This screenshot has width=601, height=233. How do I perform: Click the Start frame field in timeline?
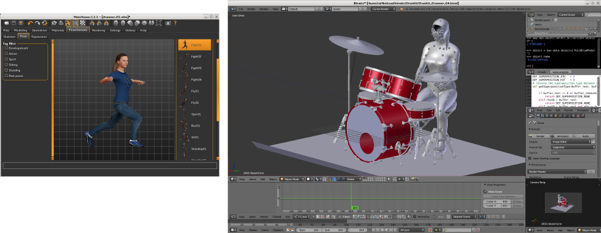pyautogui.click(x=309, y=230)
